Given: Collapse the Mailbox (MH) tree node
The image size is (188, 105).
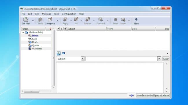Looking at the screenshot, I should point(23,32).
